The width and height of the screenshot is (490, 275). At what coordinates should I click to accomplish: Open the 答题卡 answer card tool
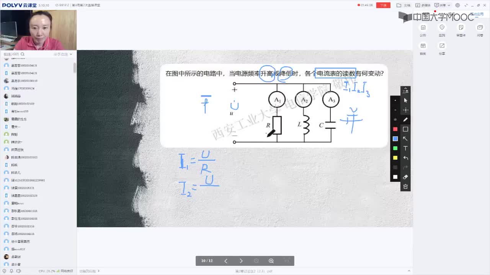click(x=461, y=30)
